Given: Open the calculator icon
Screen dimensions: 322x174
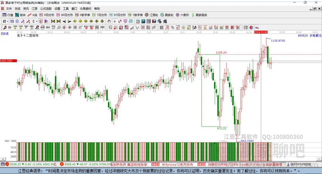Looking at the screenshot, I should click(143, 21).
